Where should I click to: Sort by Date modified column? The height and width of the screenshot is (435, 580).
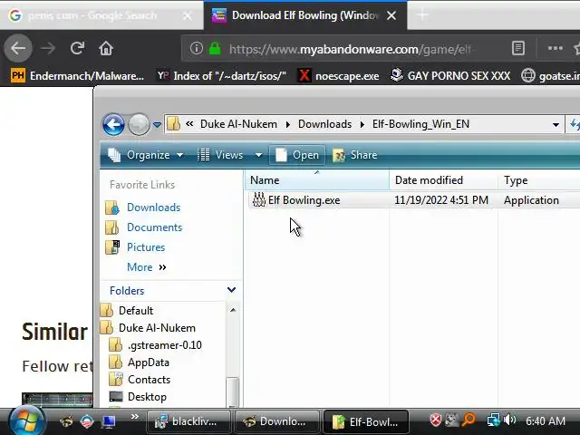[443, 180]
